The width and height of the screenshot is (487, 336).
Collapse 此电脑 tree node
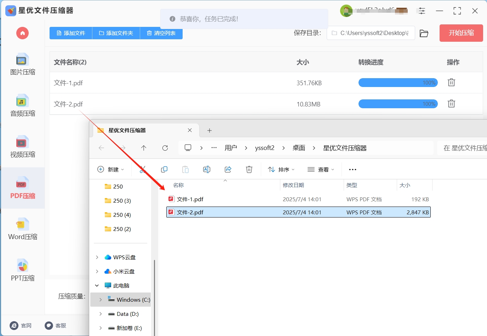click(97, 285)
